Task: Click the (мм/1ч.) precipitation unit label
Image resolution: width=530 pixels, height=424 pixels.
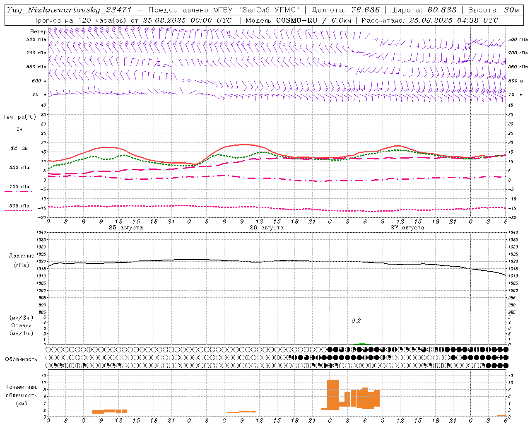Action: click(22, 333)
